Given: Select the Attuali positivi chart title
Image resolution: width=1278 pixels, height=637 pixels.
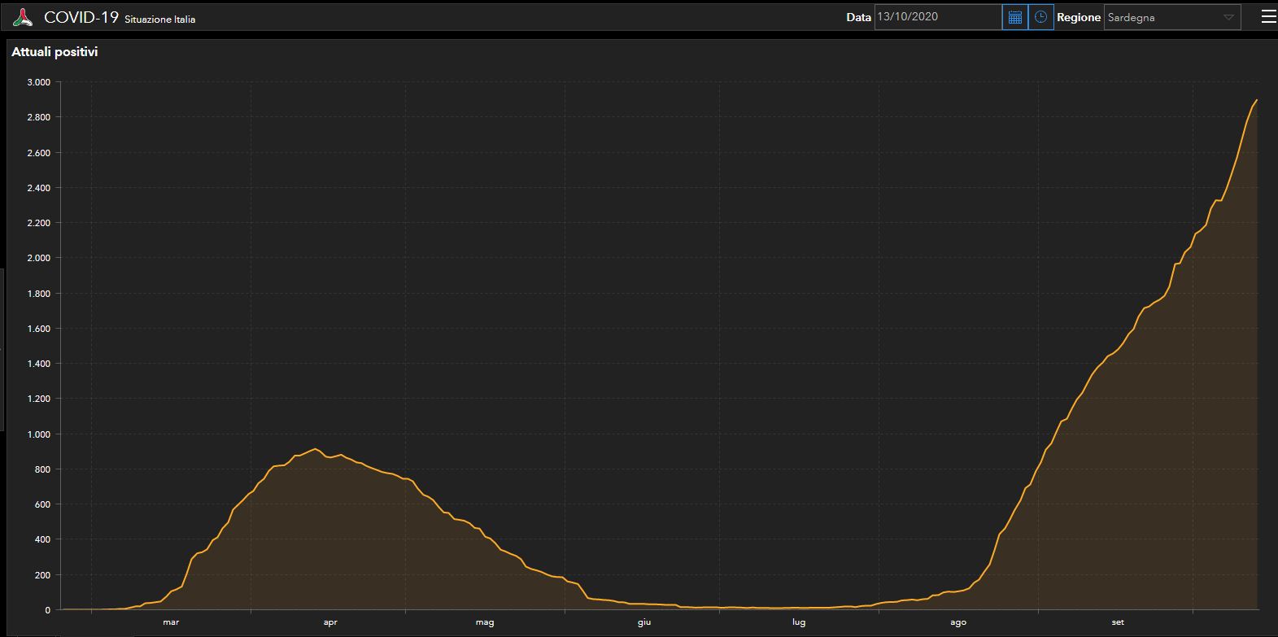Looking at the screenshot, I should click(x=55, y=52).
